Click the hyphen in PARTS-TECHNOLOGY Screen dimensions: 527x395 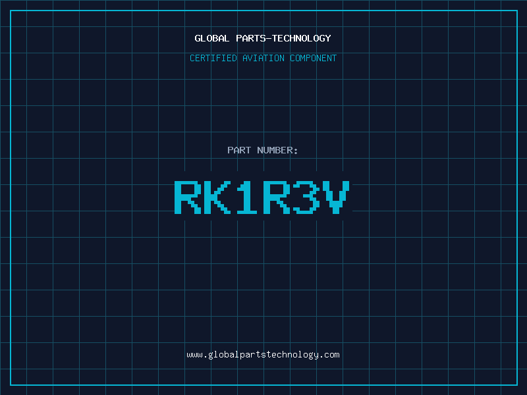click(x=269, y=39)
